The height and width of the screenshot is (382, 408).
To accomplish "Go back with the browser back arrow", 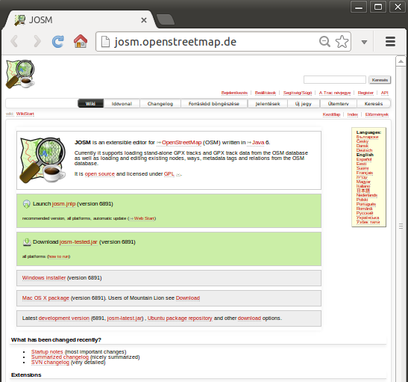I will click(x=14, y=41).
